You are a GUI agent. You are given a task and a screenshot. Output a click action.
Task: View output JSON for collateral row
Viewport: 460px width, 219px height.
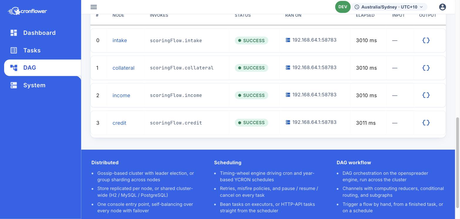click(x=426, y=68)
